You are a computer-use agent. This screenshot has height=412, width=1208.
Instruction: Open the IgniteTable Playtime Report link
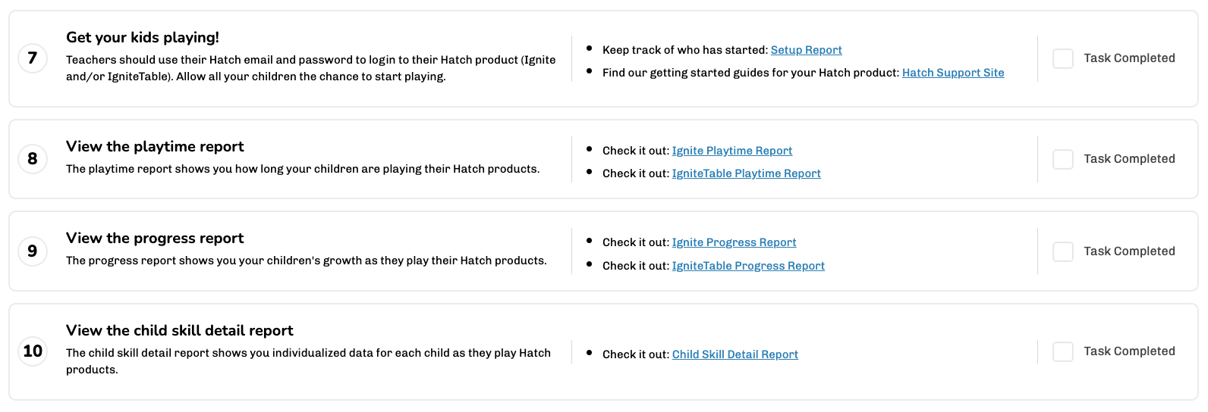747,173
